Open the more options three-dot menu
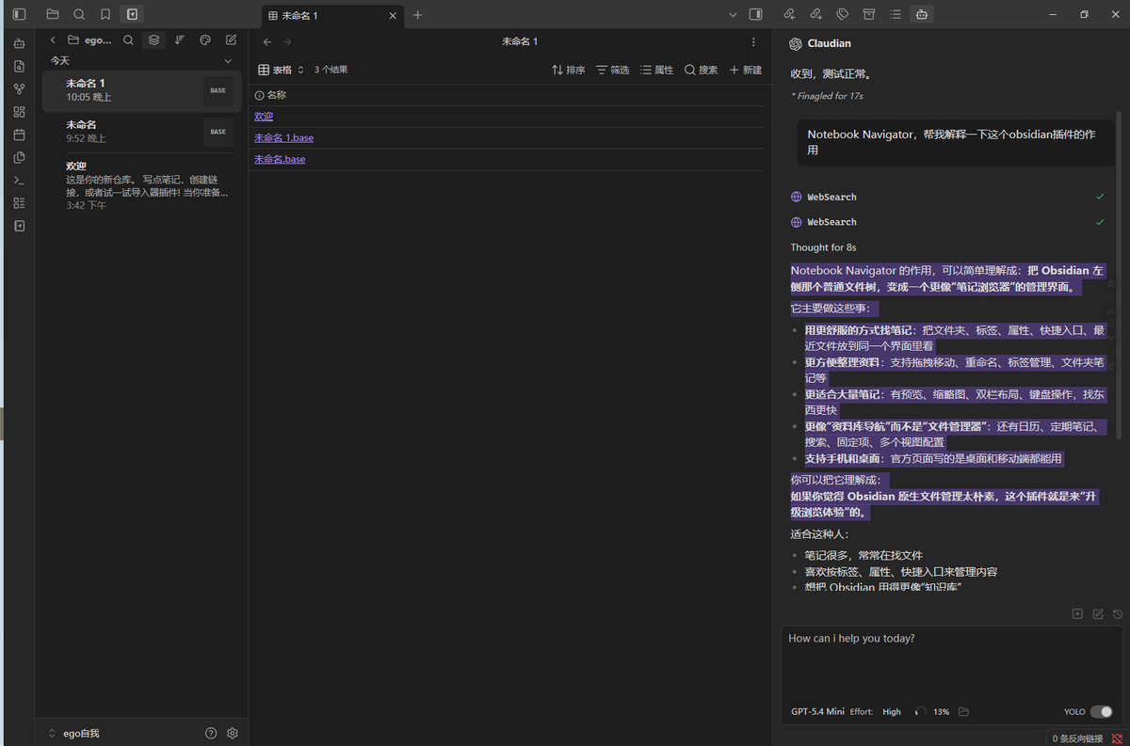Screen dimensions: 1130x746 [752, 42]
